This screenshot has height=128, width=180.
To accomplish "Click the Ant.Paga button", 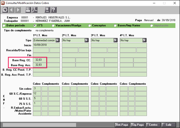I will pyautogui.click(x=122, y=125).
